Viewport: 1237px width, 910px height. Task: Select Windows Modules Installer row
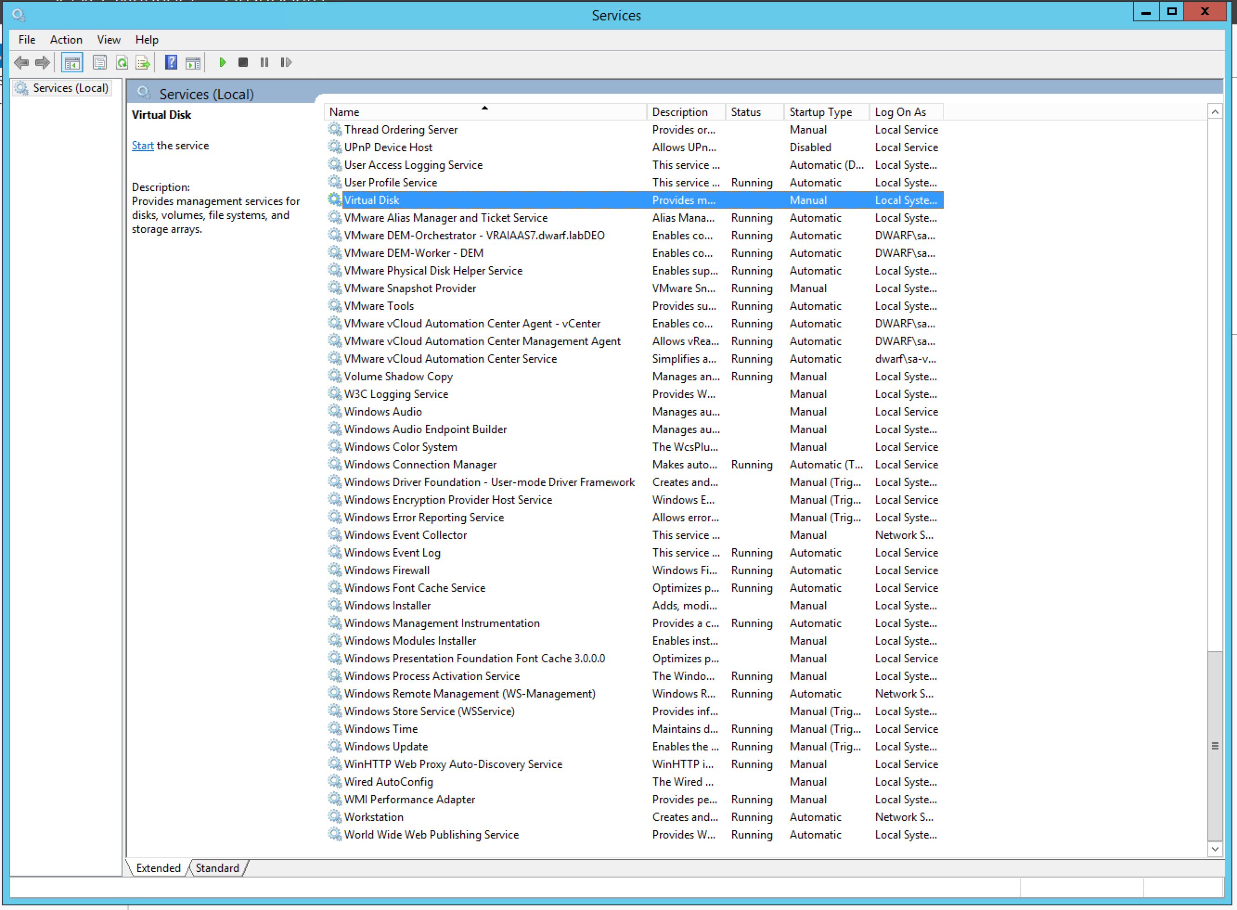pyautogui.click(x=635, y=641)
